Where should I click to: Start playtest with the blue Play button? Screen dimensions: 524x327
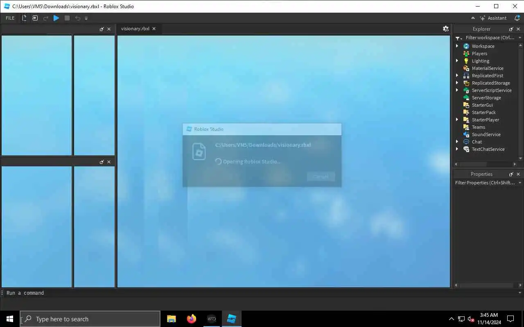click(x=56, y=18)
